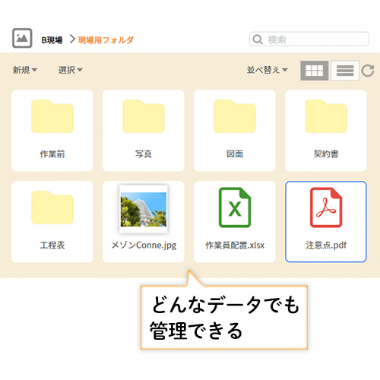Click the 契約書 folder name
This screenshot has height=380, width=380.
326,154
